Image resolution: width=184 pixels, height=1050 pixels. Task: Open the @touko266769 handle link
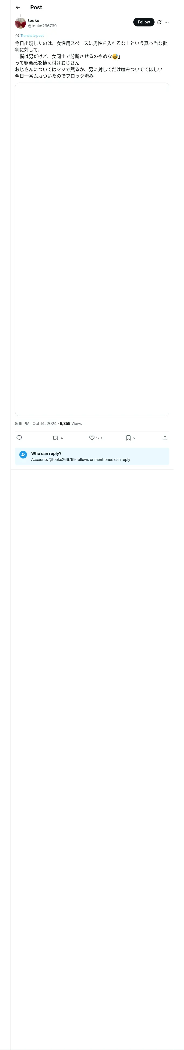(x=42, y=26)
